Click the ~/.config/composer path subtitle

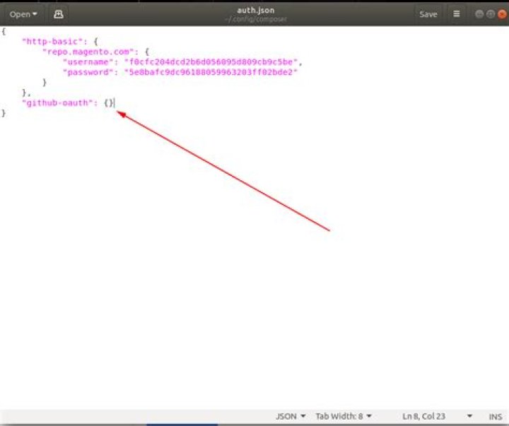click(x=255, y=19)
